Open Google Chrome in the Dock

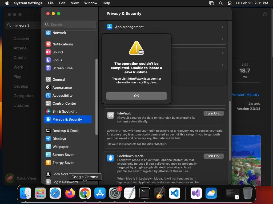point(85,193)
